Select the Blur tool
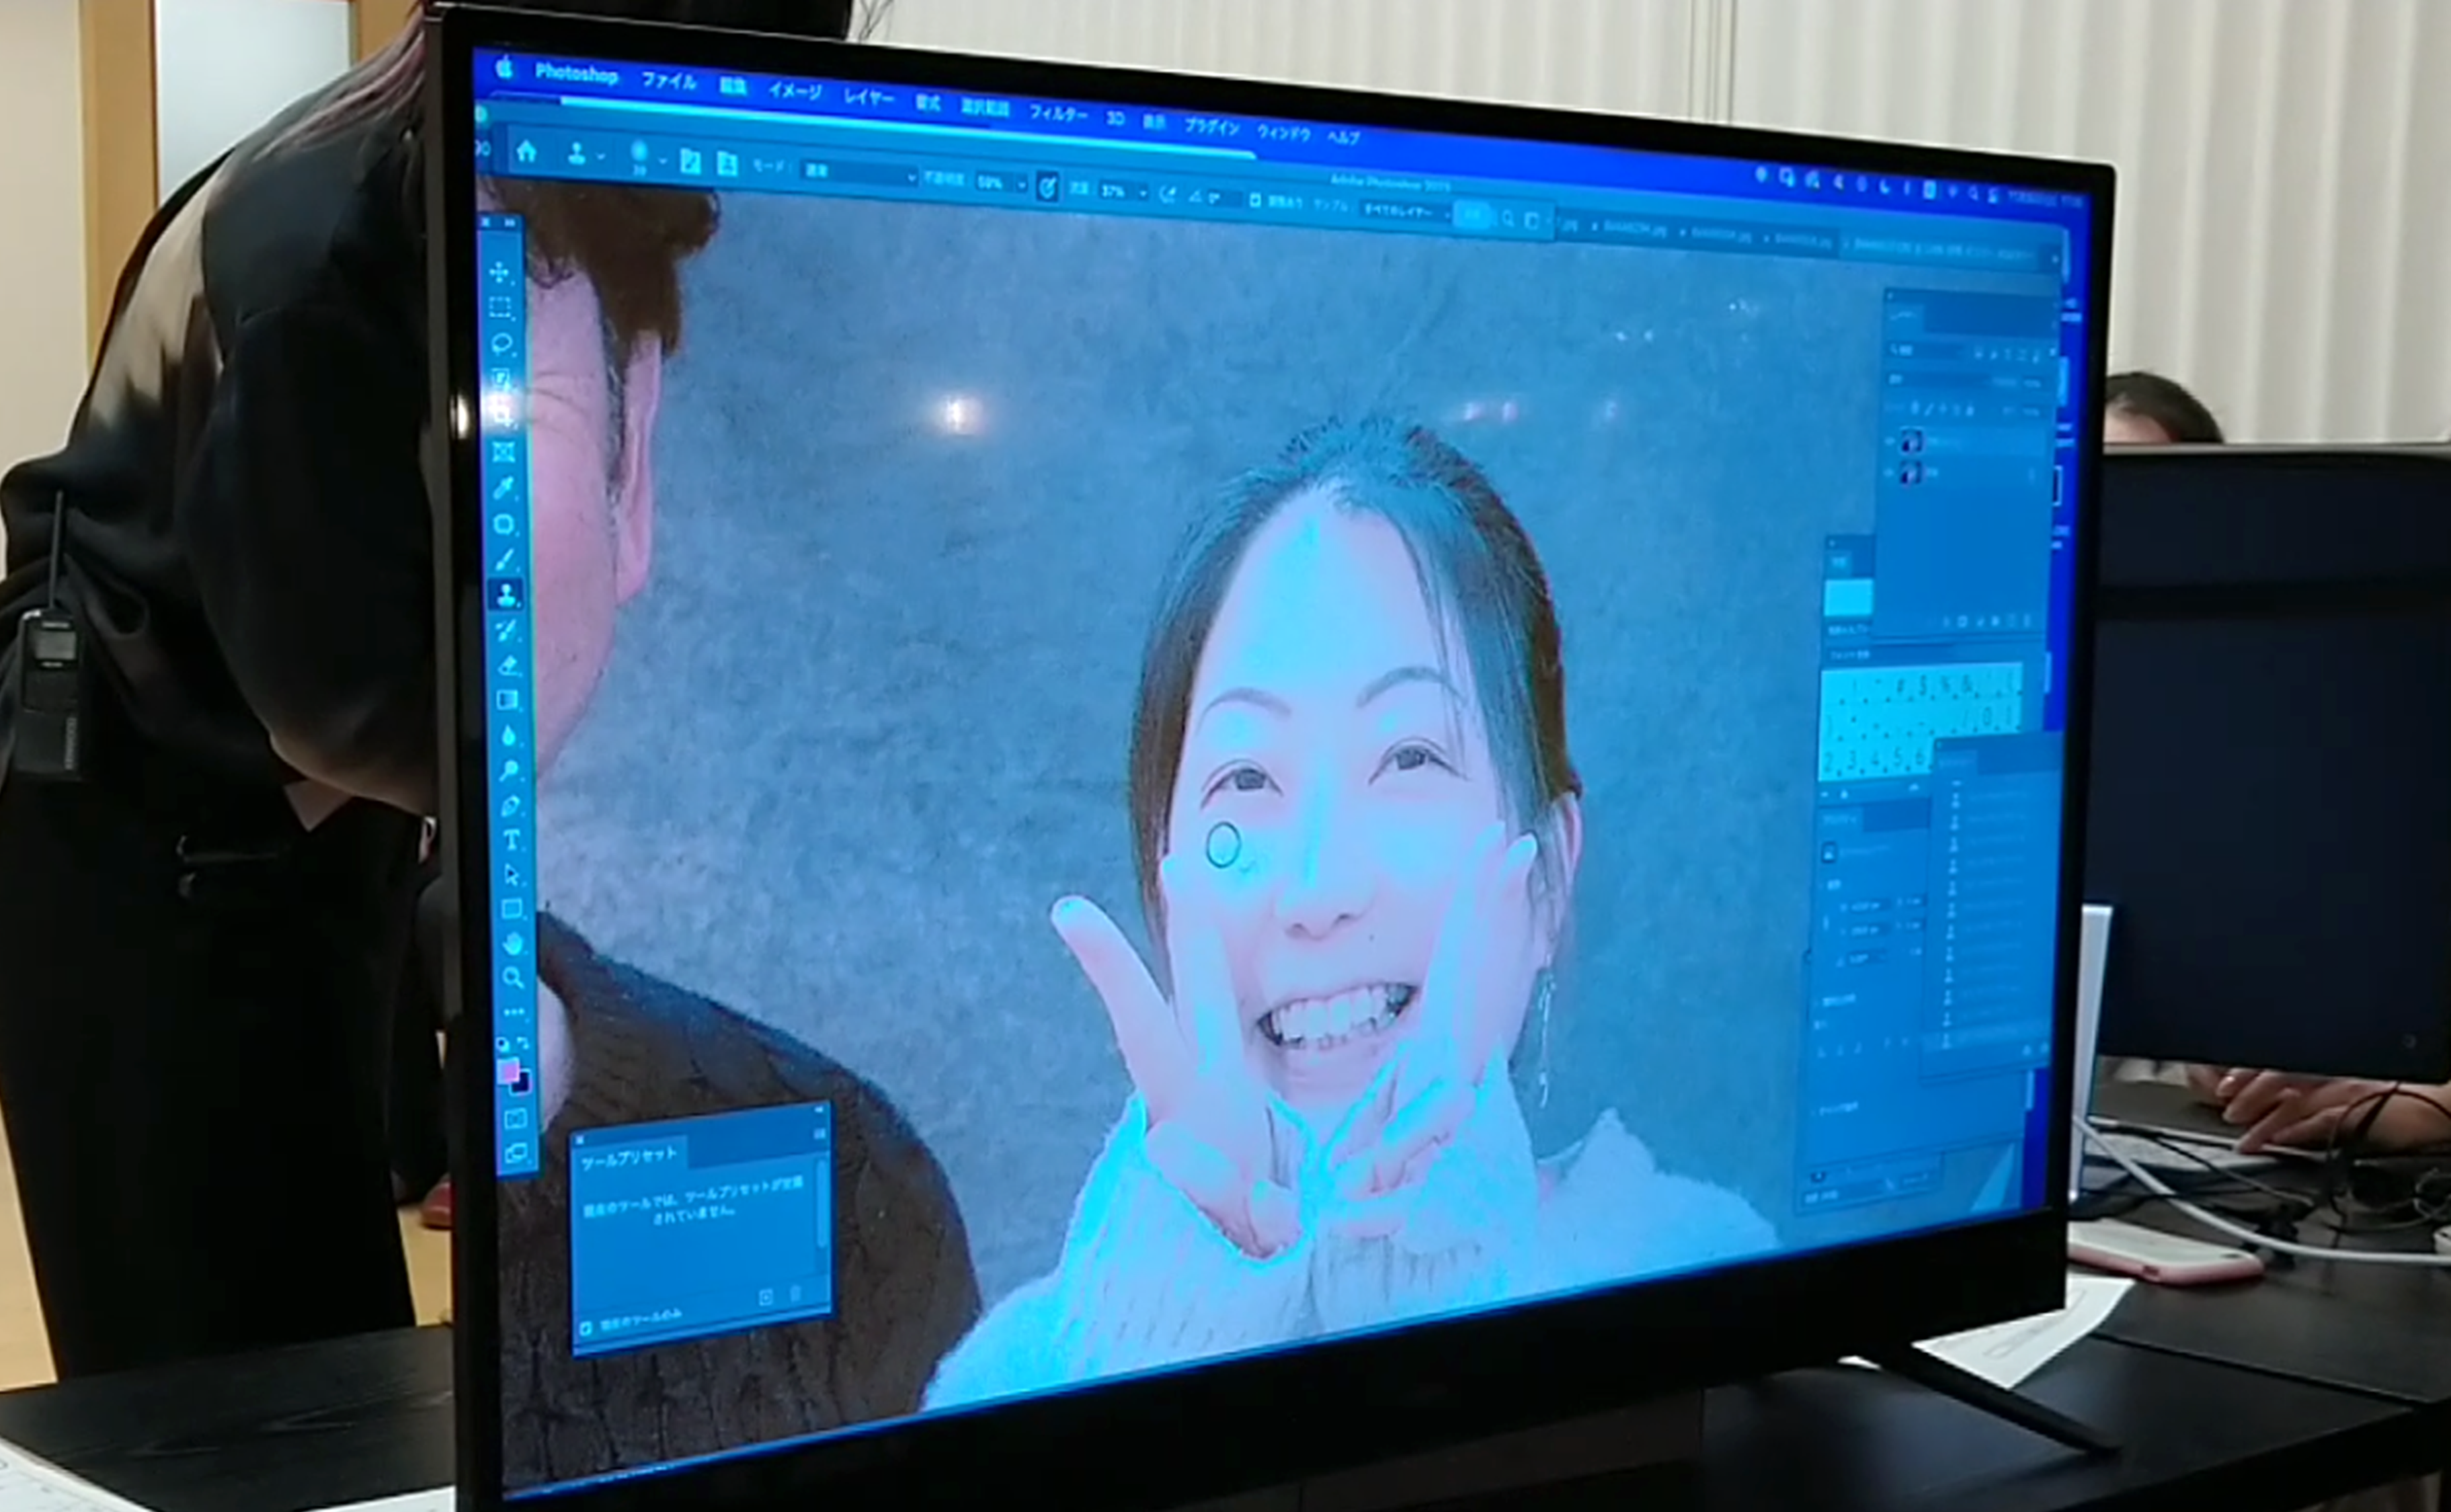 click(509, 735)
